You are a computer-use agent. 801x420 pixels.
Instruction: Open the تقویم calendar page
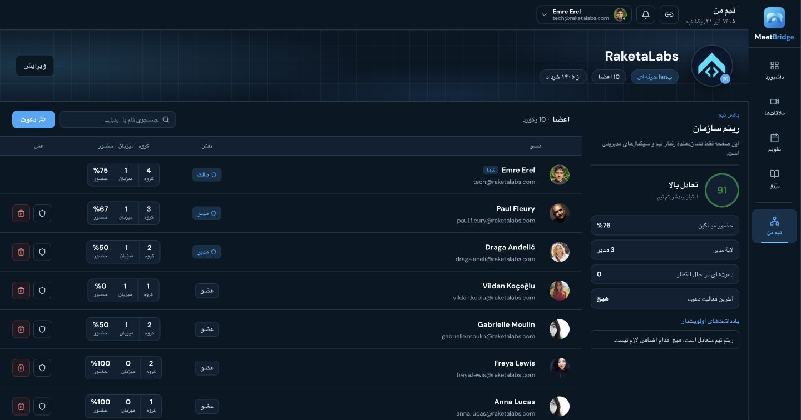click(x=774, y=143)
